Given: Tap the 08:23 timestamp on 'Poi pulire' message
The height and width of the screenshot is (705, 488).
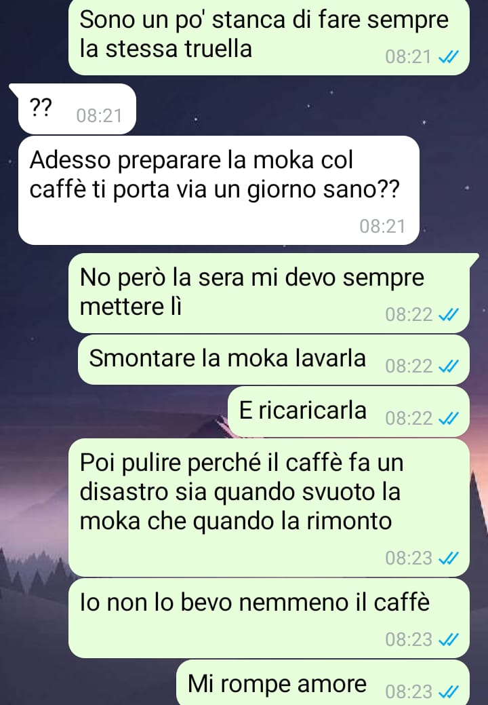Looking at the screenshot, I should [x=409, y=558].
